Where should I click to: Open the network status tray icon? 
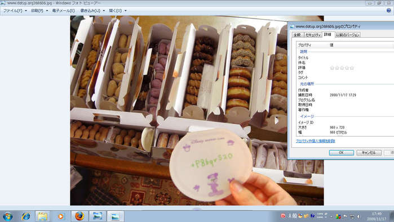click(x=352, y=216)
